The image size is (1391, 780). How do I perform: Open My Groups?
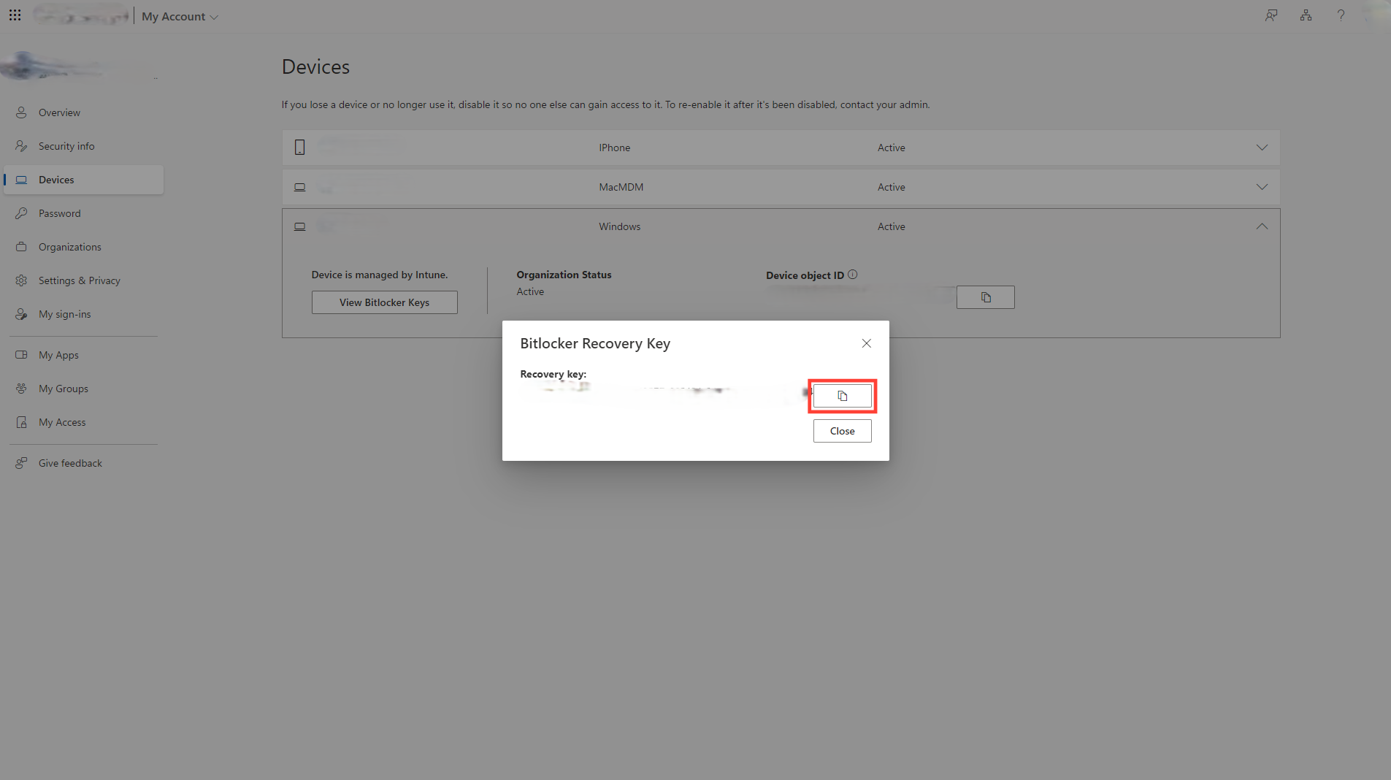(x=63, y=388)
